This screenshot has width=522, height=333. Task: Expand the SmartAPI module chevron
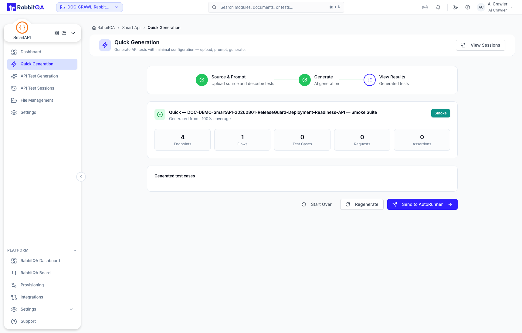tap(73, 33)
